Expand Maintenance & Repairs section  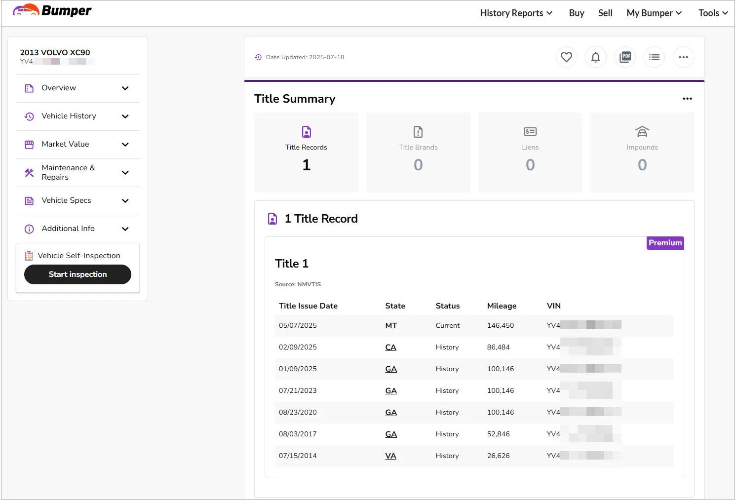(x=77, y=173)
